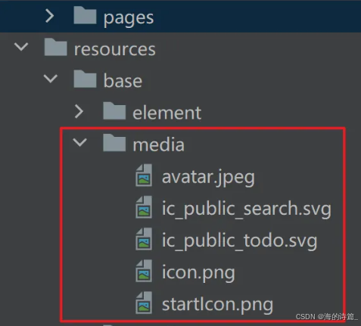This screenshot has width=361, height=326.
Task: Collapse the base folder arrow
Action: pyautogui.click(x=51, y=79)
